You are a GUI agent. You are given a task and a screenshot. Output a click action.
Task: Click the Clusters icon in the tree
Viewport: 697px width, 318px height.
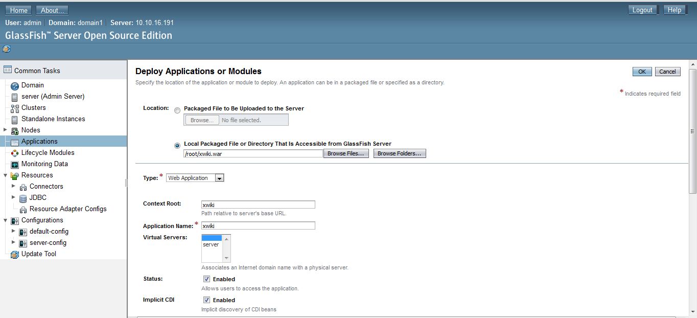[15, 108]
